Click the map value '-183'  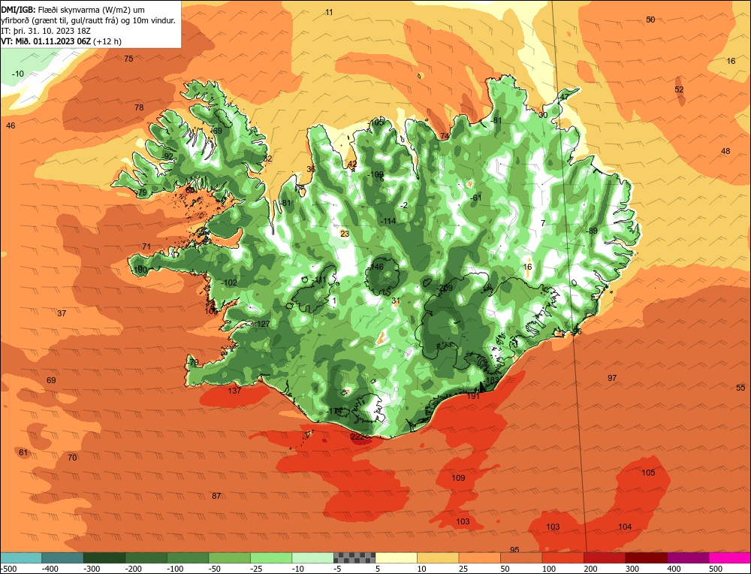[x=491, y=380]
